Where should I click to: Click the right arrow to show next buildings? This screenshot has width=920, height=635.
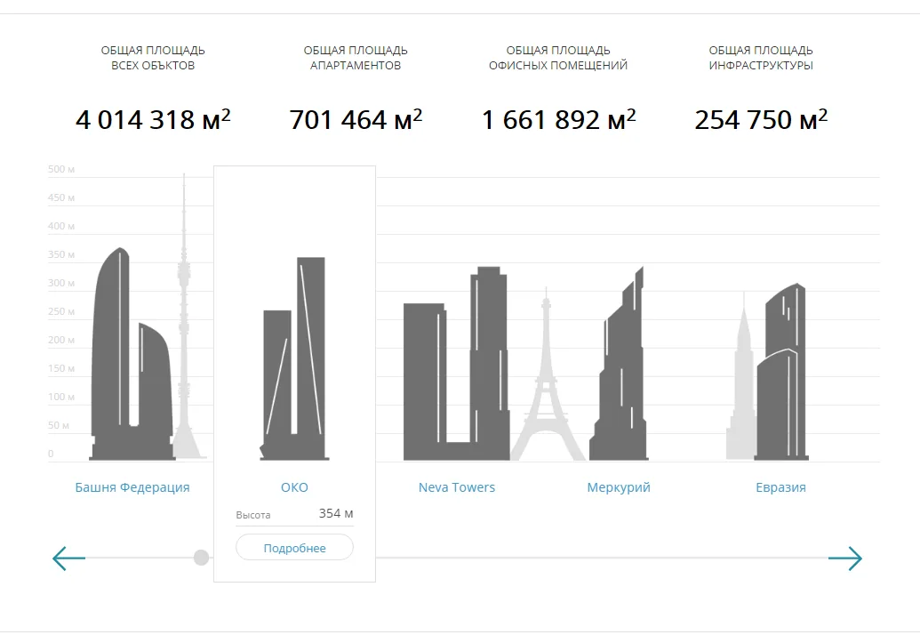[x=845, y=559]
